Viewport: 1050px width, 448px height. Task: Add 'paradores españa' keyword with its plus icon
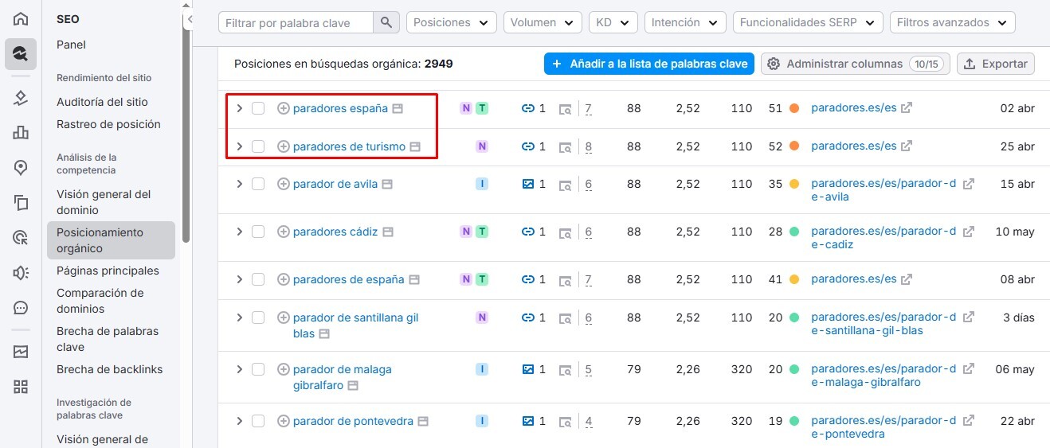pyautogui.click(x=283, y=108)
